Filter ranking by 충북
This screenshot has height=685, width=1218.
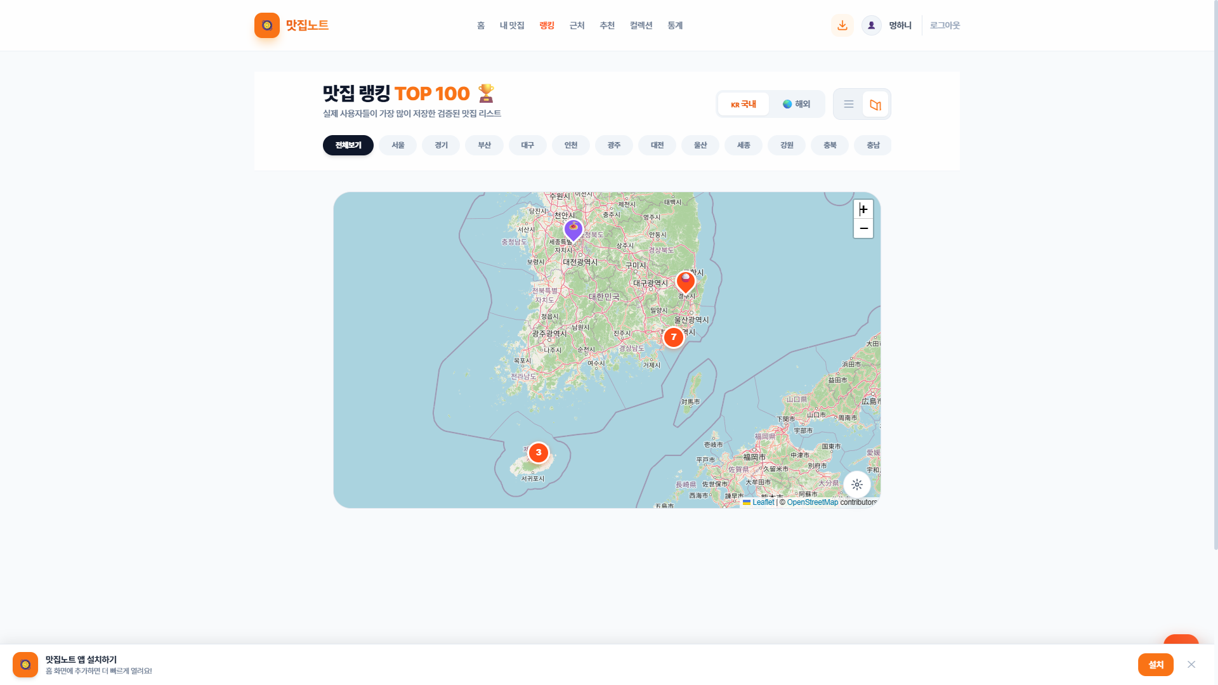(830, 145)
